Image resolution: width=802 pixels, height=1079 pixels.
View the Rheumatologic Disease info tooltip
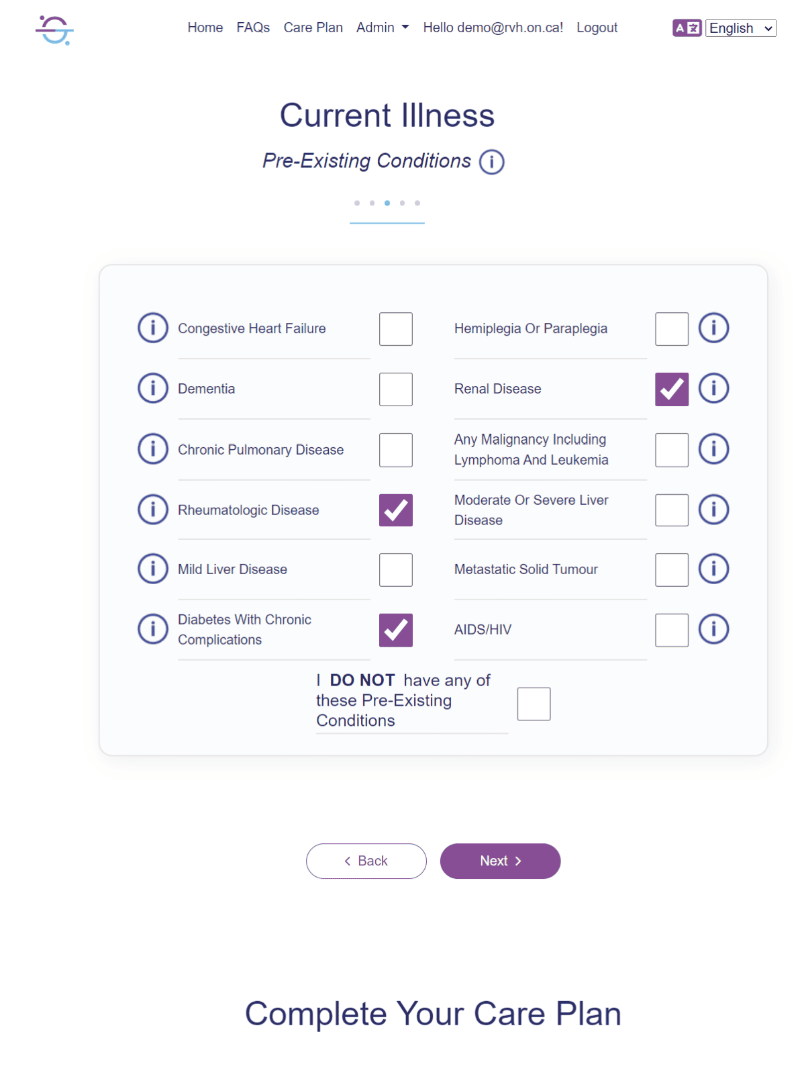click(152, 510)
